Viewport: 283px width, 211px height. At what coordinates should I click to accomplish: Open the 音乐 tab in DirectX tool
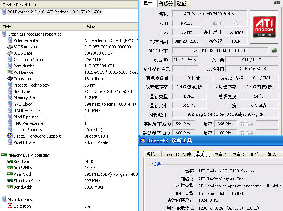(x=256, y=154)
